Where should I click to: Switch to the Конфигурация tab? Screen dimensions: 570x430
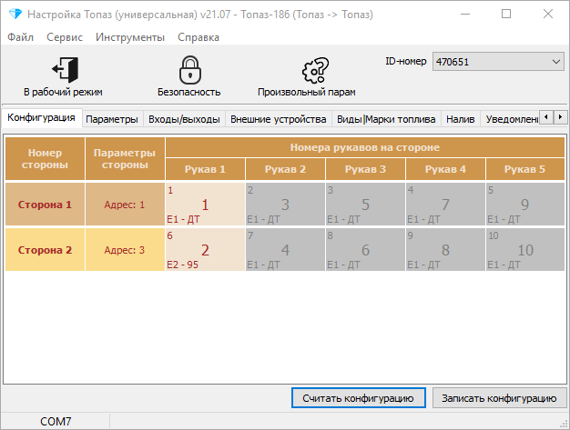click(x=42, y=117)
